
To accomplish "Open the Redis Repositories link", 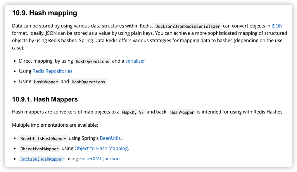I will click(x=52, y=71).
